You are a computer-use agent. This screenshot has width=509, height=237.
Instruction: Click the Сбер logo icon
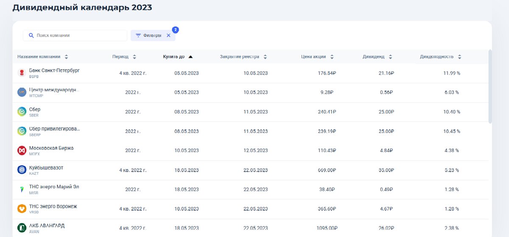click(22, 112)
